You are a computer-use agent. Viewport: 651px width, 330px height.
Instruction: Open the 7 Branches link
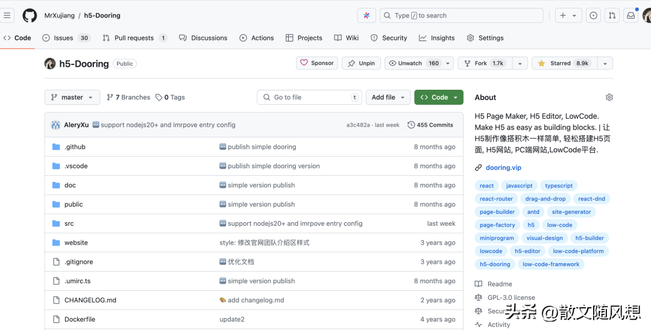[x=128, y=98]
